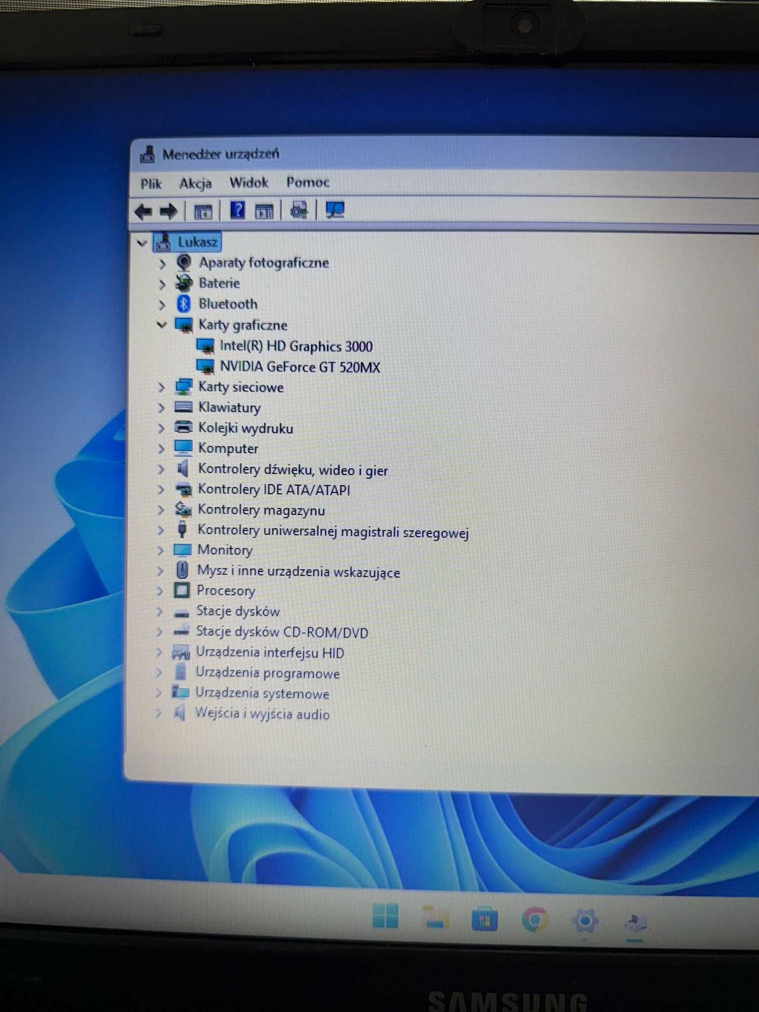Collapse the Lukasz root node

click(142, 243)
